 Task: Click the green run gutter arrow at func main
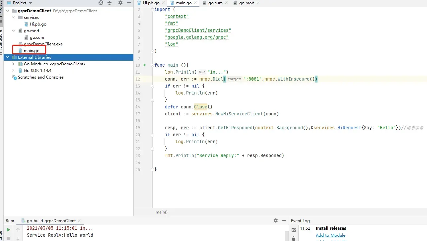145,65
